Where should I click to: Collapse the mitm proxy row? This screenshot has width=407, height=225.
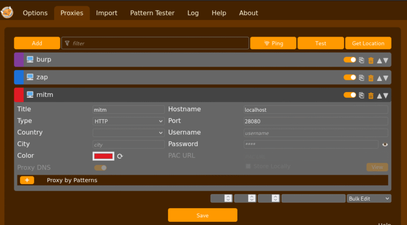[x=202, y=95]
